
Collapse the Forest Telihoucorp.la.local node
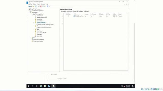[x=29, y=11]
